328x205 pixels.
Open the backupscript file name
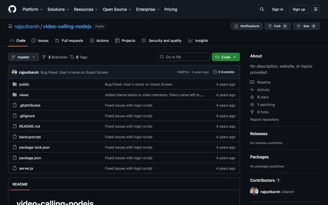point(30,137)
